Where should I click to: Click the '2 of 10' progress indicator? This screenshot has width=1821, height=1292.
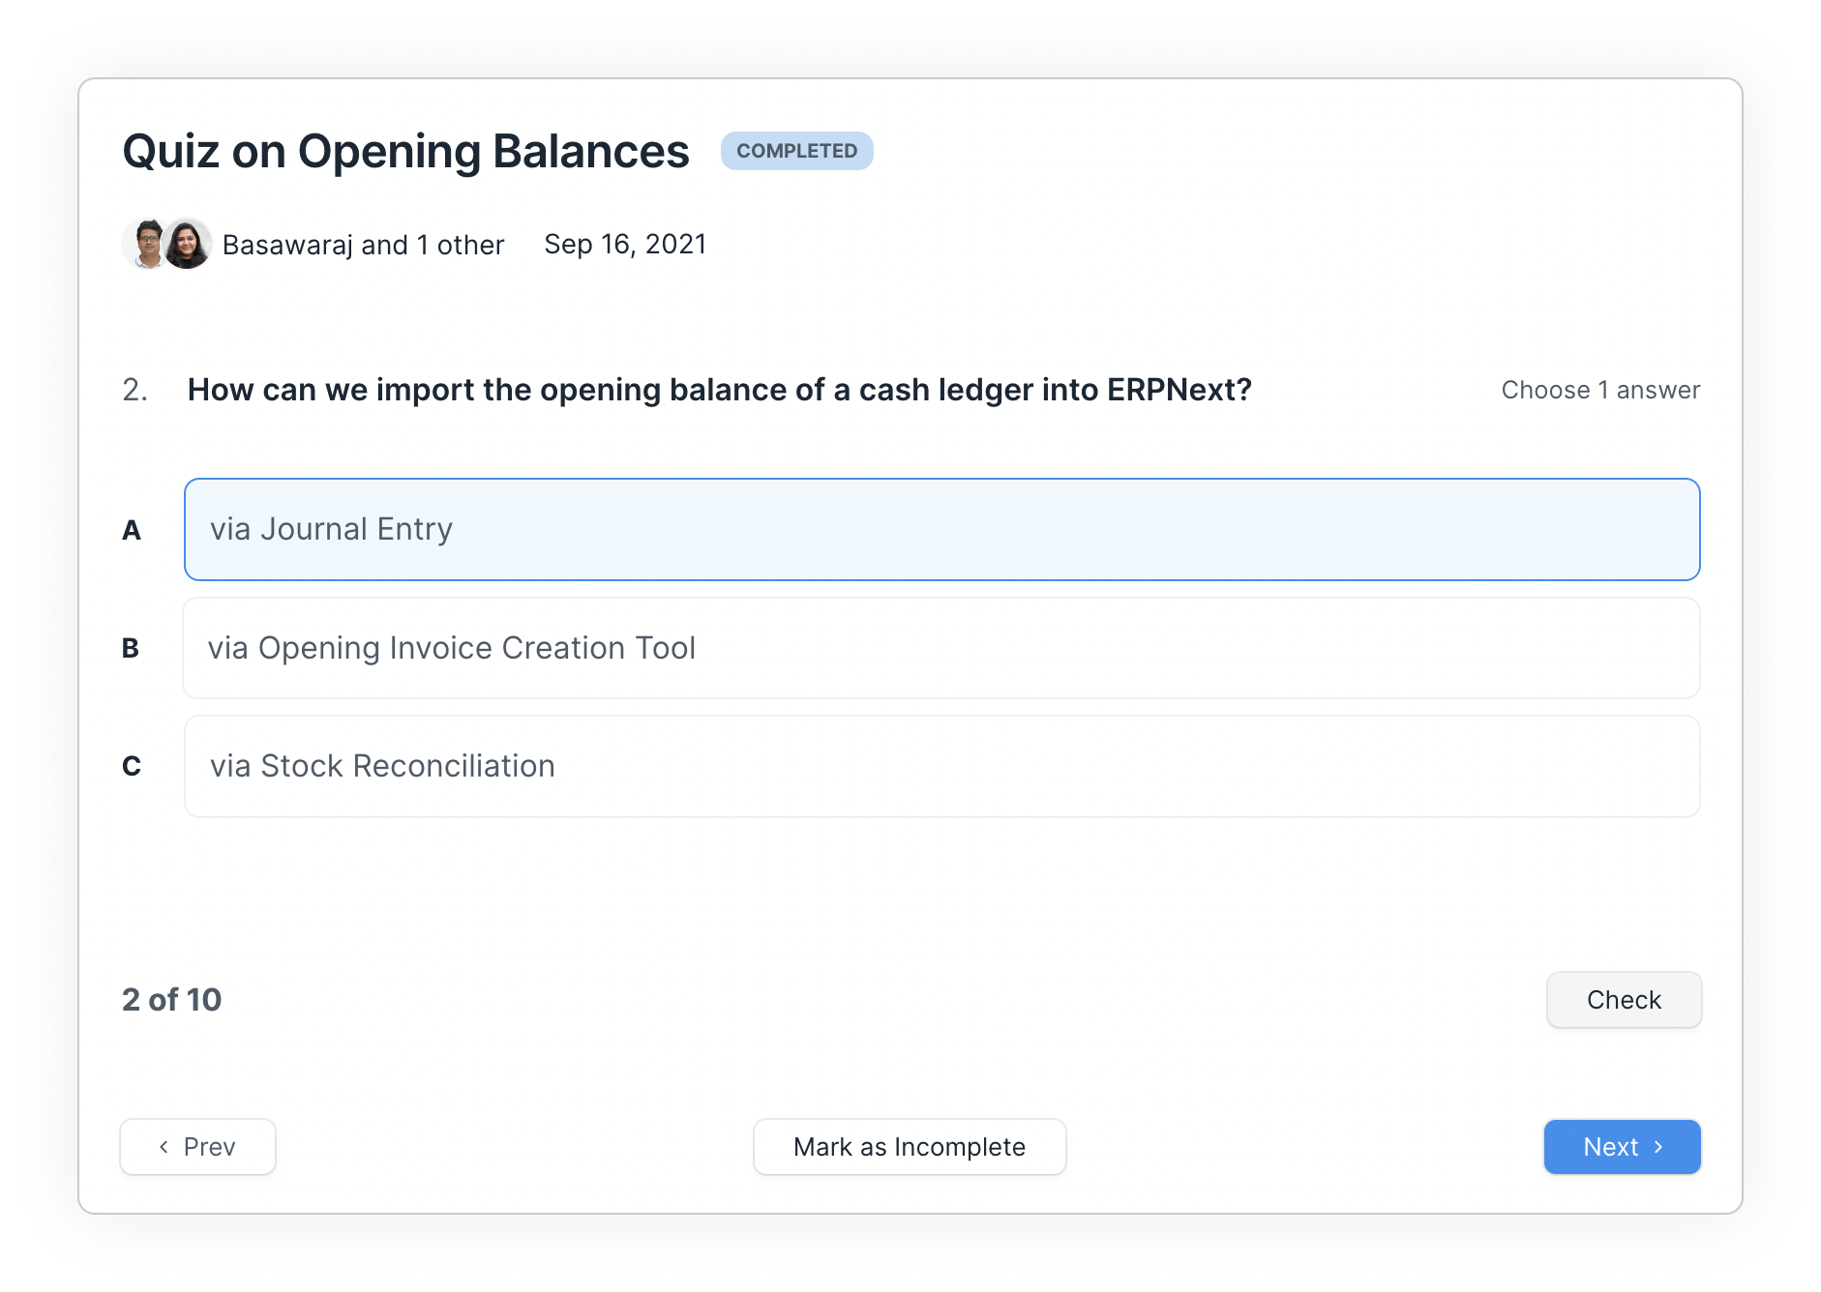(172, 999)
